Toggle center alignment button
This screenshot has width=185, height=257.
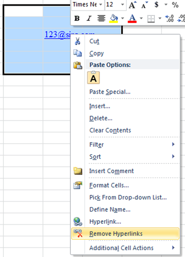(101, 18)
